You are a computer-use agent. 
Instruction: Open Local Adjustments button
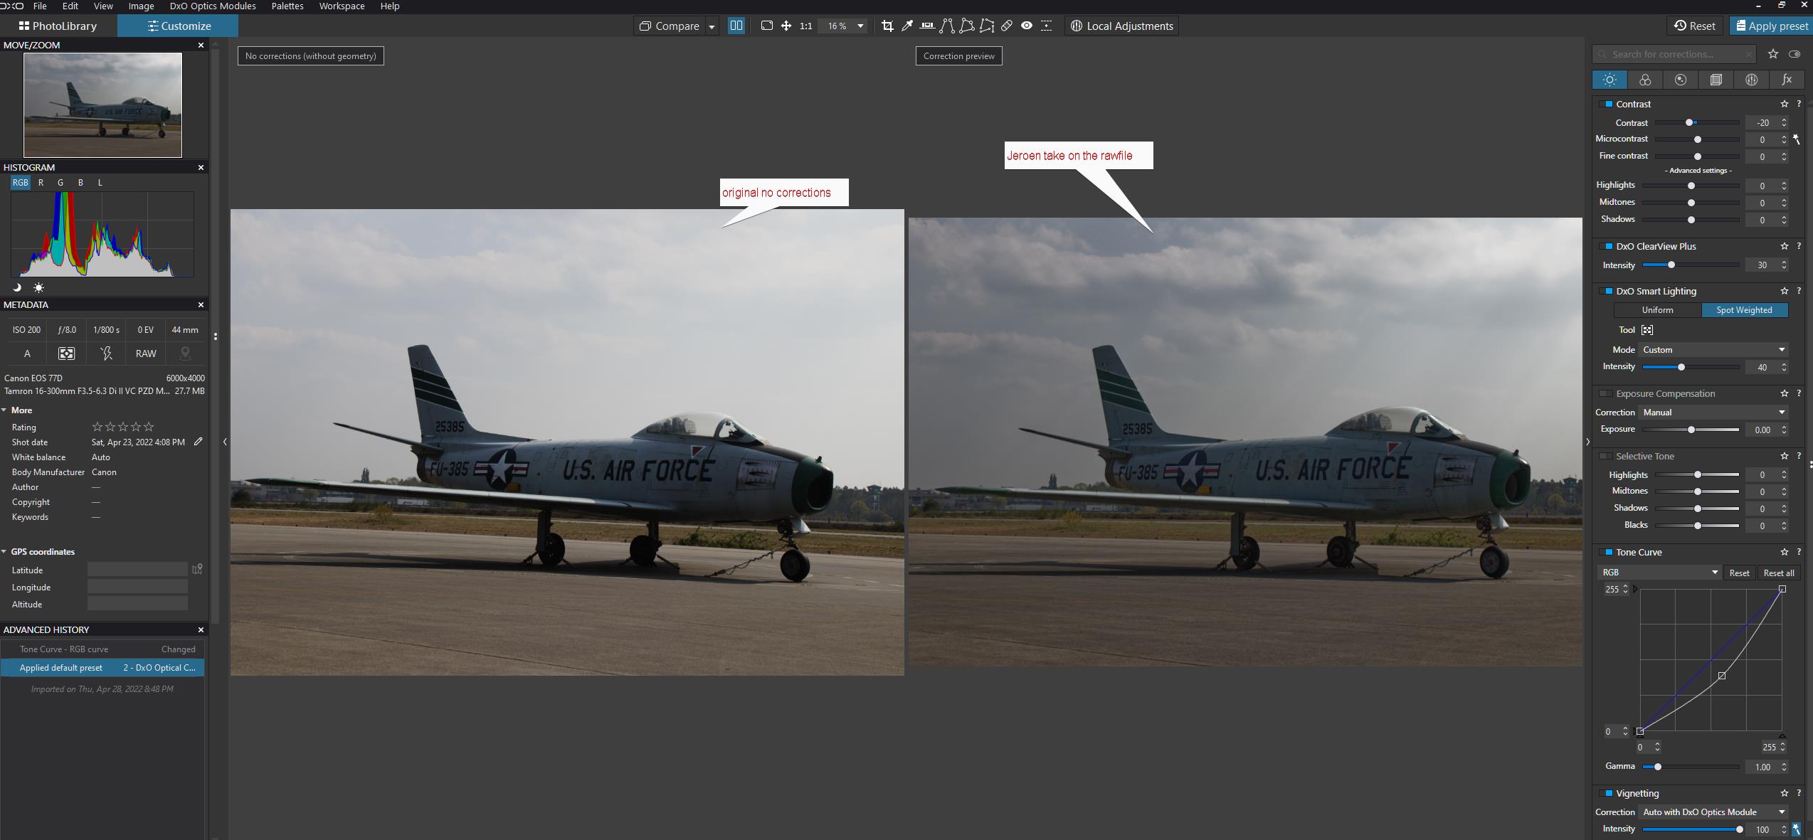(1121, 26)
